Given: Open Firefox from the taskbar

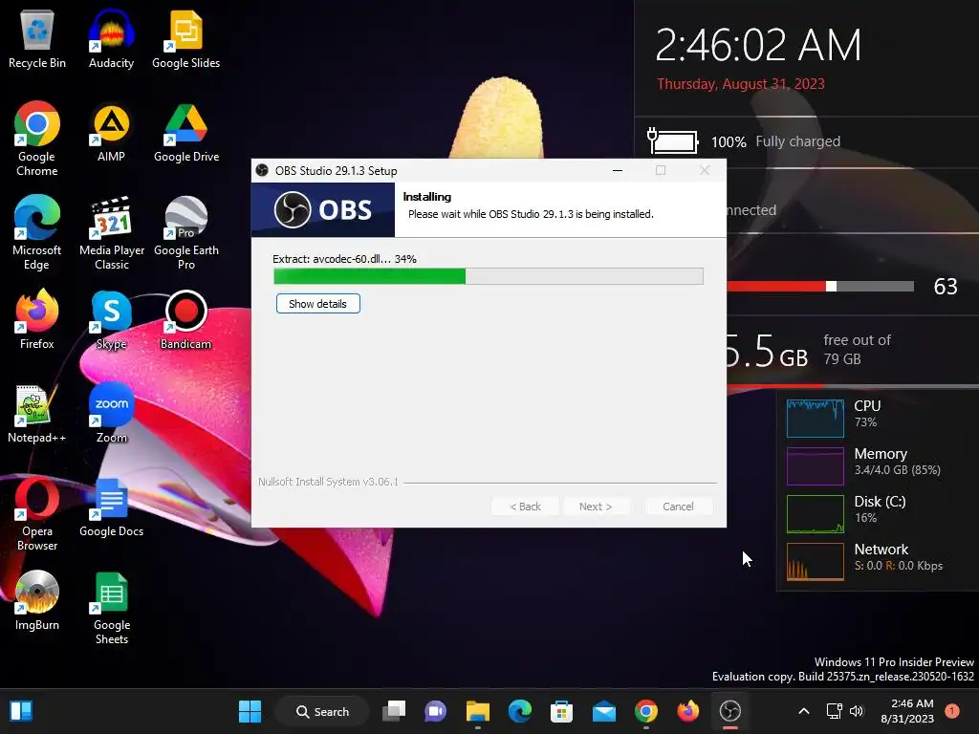Looking at the screenshot, I should coord(688,711).
